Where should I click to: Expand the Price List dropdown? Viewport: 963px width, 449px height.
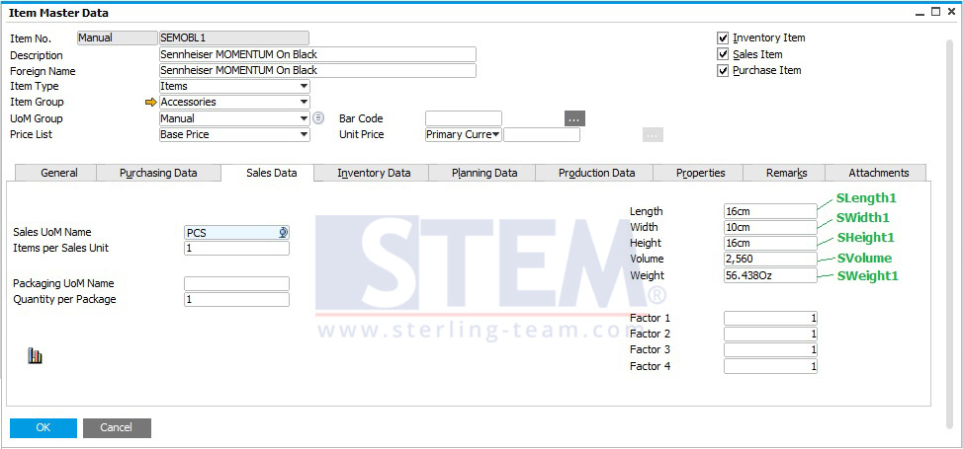tap(304, 134)
